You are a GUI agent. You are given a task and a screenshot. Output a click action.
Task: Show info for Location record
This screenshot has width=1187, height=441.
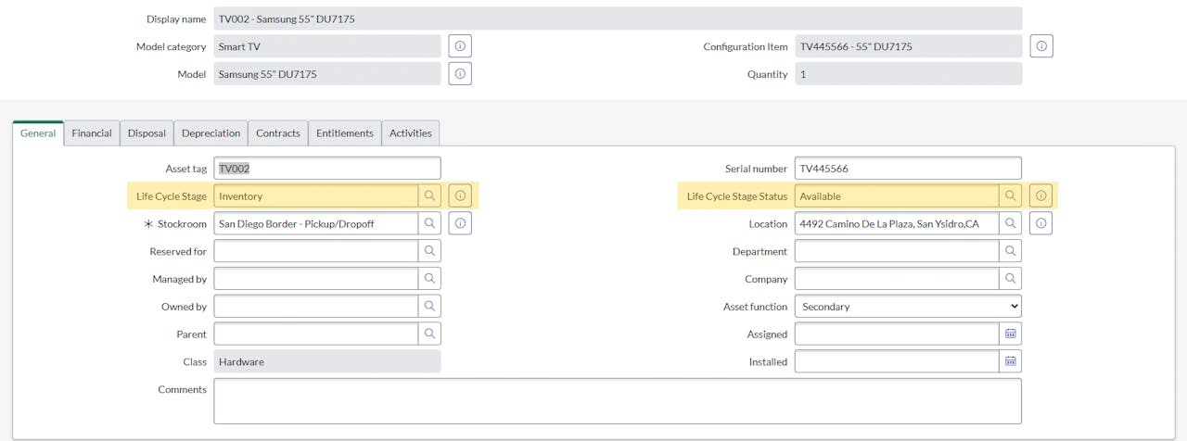click(1041, 223)
